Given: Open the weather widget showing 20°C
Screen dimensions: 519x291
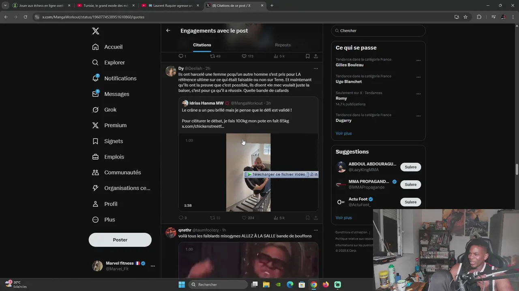Looking at the screenshot, I should coord(16,285).
